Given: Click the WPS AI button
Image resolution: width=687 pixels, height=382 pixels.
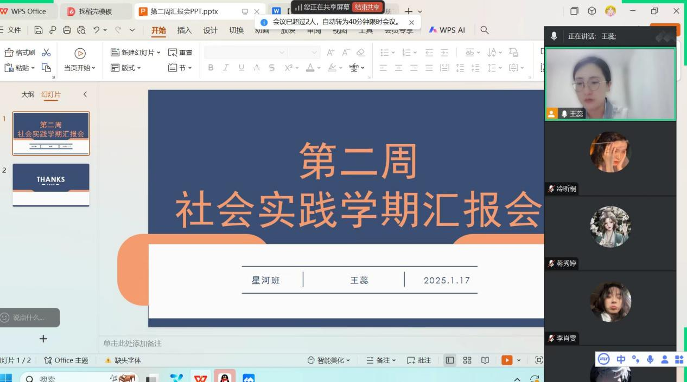Looking at the screenshot, I should (447, 30).
